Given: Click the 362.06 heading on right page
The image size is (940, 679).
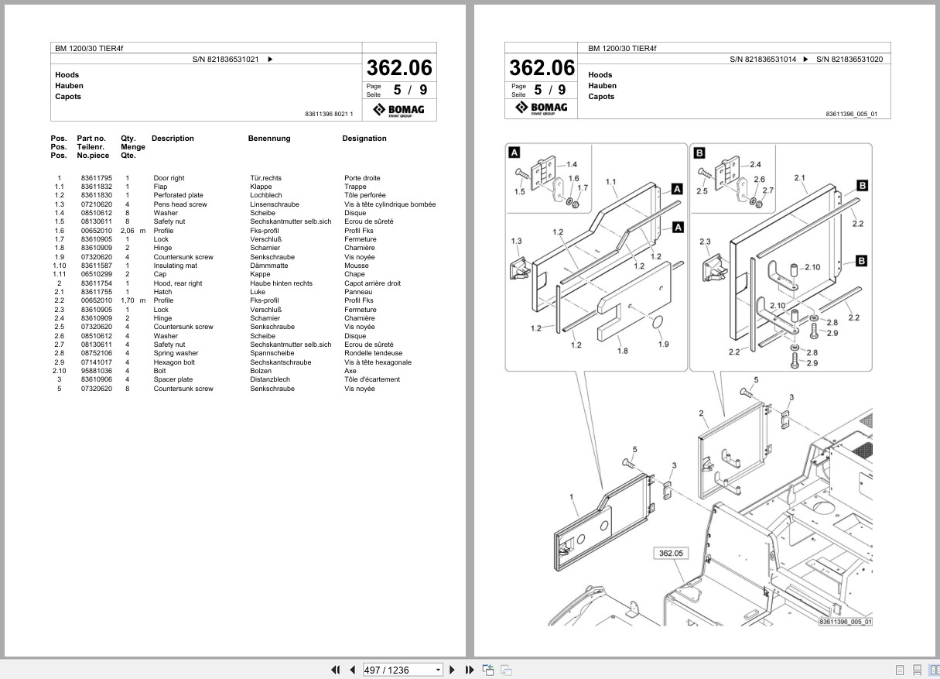Looking at the screenshot, I should tap(542, 67).
